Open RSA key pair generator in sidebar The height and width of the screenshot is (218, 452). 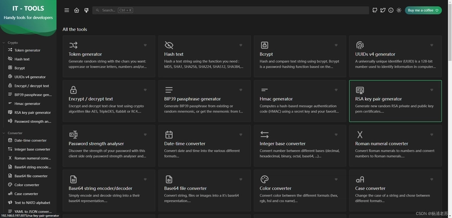[33, 113]
